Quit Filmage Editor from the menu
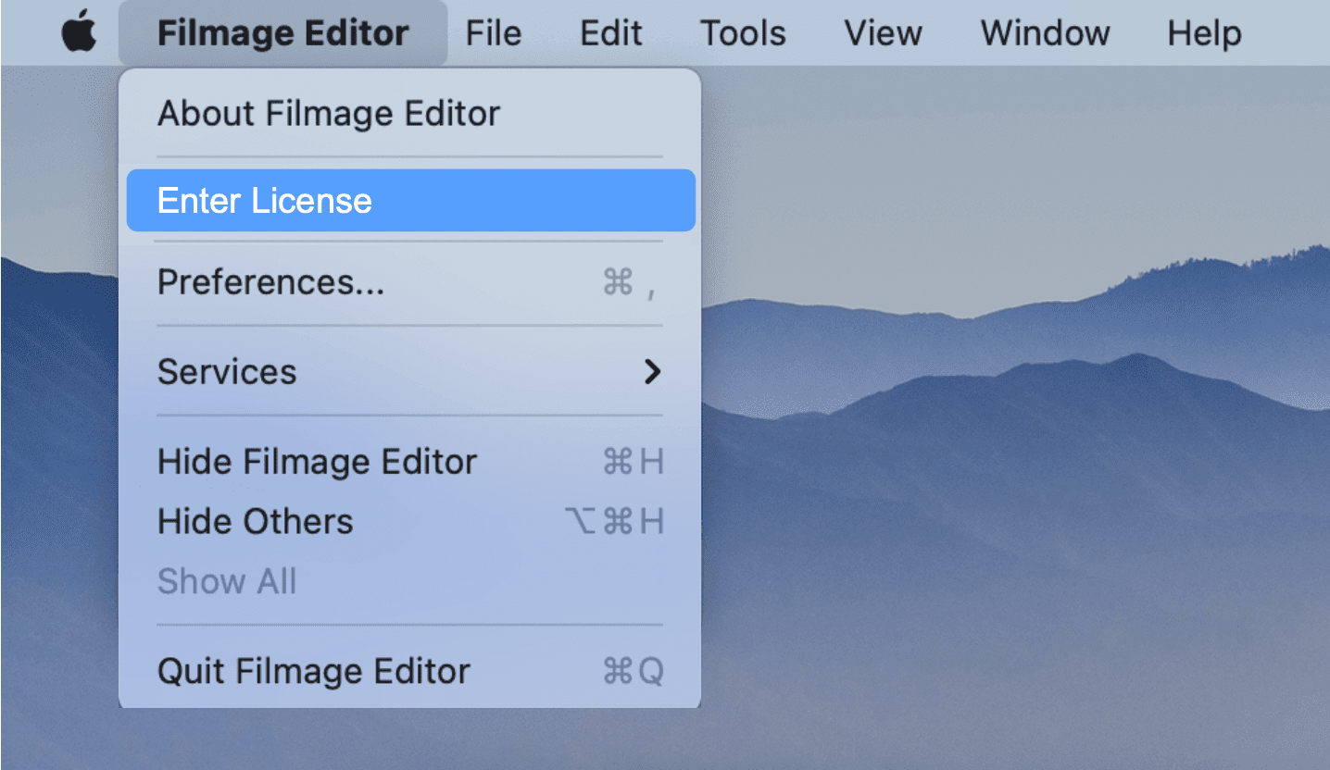Screen dimensions: 1330x770 click(313, 671)
